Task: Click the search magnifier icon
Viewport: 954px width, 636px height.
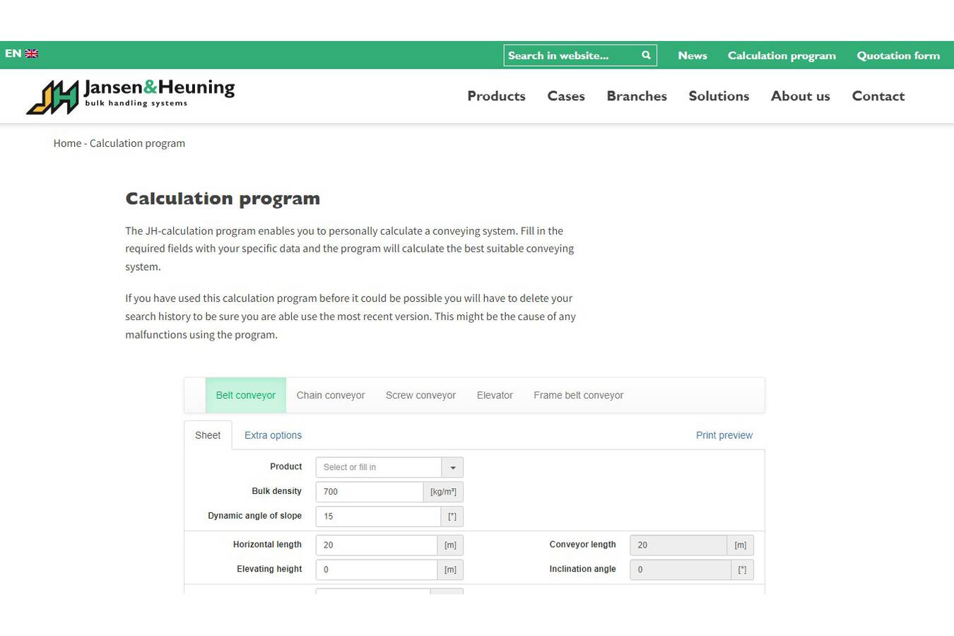Action: click(x=645, y=55)
